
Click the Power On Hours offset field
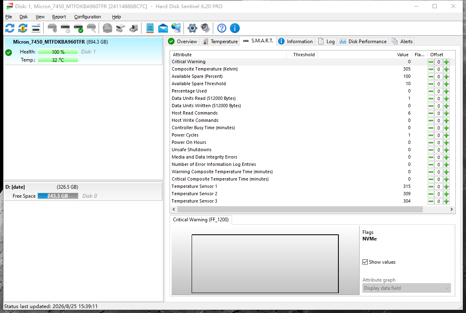pyautogui.click(x=438, y=143)
